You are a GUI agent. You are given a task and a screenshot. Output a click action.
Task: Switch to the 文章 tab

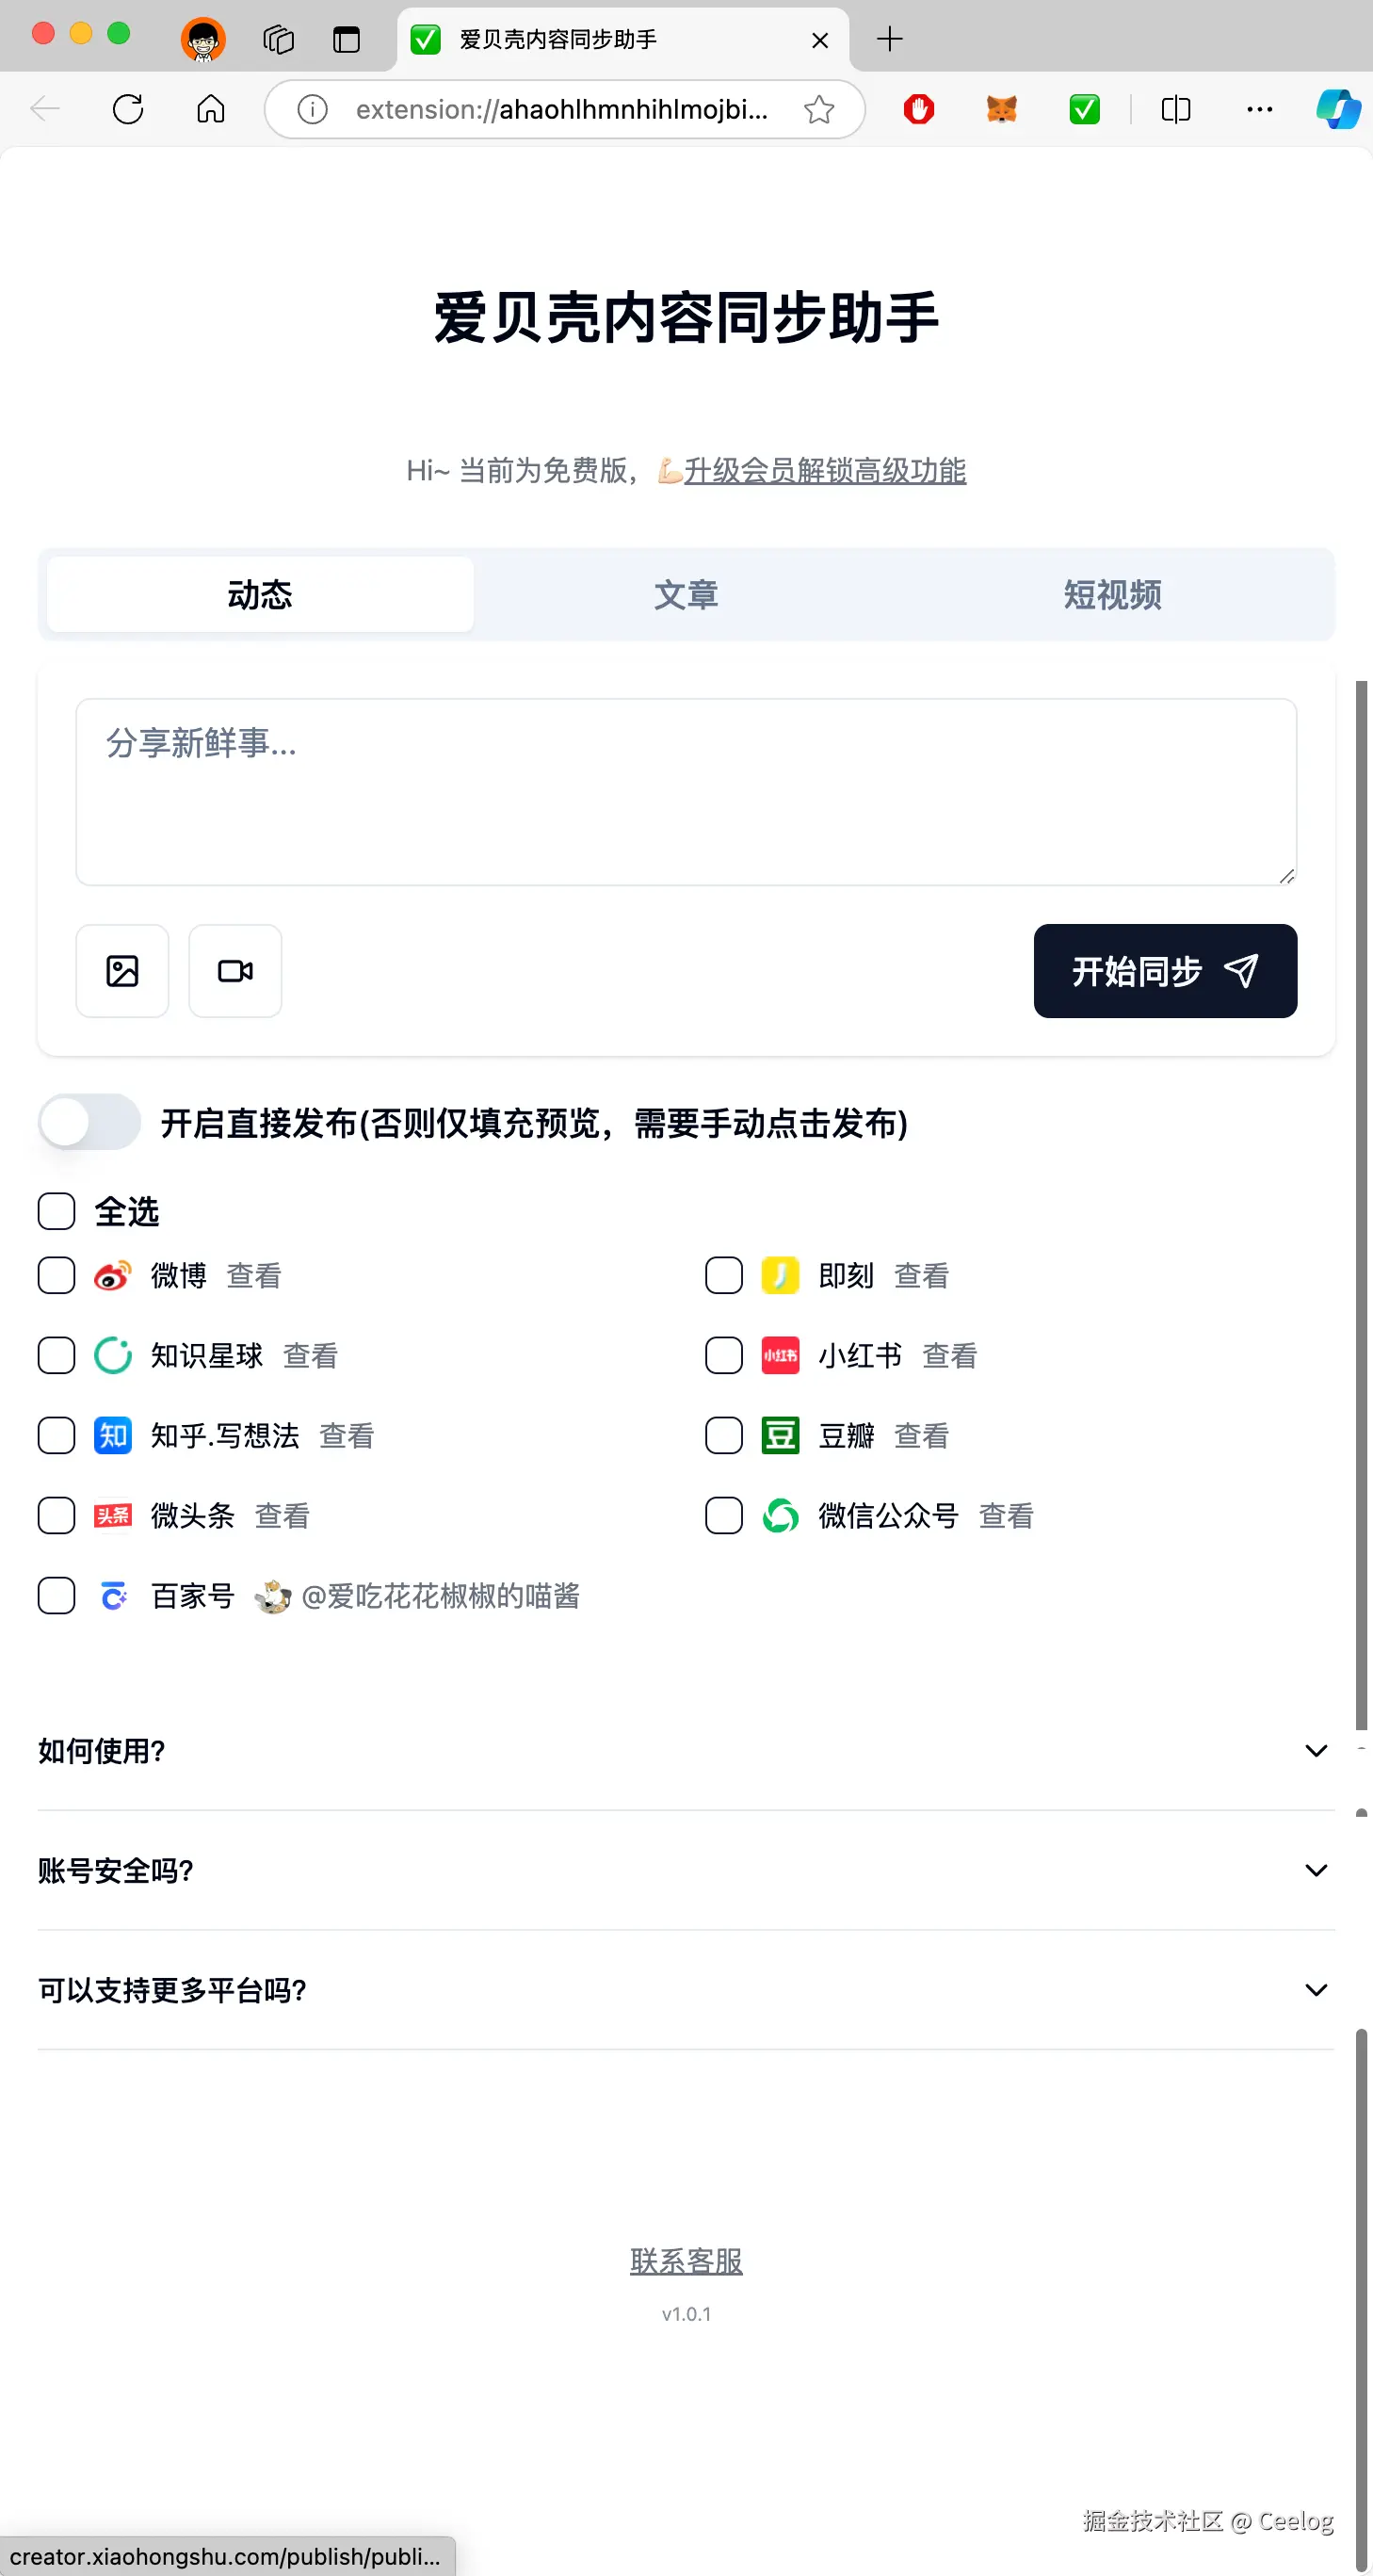[x=686, y=595]
